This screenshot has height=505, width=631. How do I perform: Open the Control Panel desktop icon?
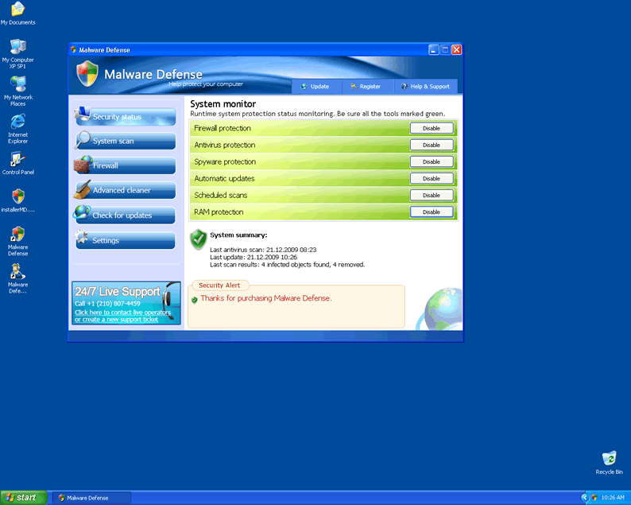coord(17,160)
